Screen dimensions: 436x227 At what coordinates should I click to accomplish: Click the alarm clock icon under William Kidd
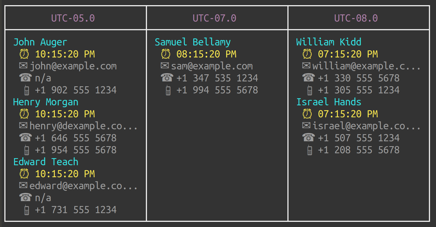tap(307, 54)
